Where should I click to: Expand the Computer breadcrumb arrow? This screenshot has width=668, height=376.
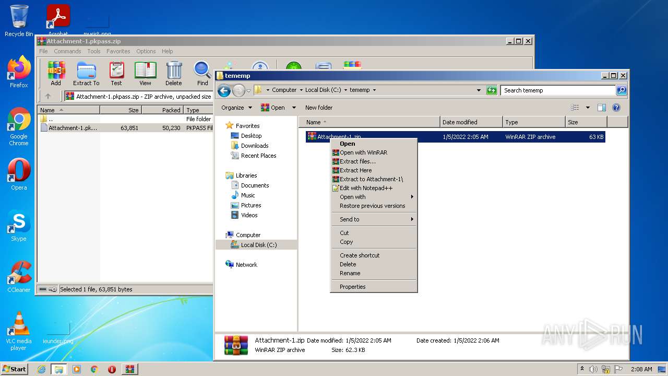[x=301, y=90]
